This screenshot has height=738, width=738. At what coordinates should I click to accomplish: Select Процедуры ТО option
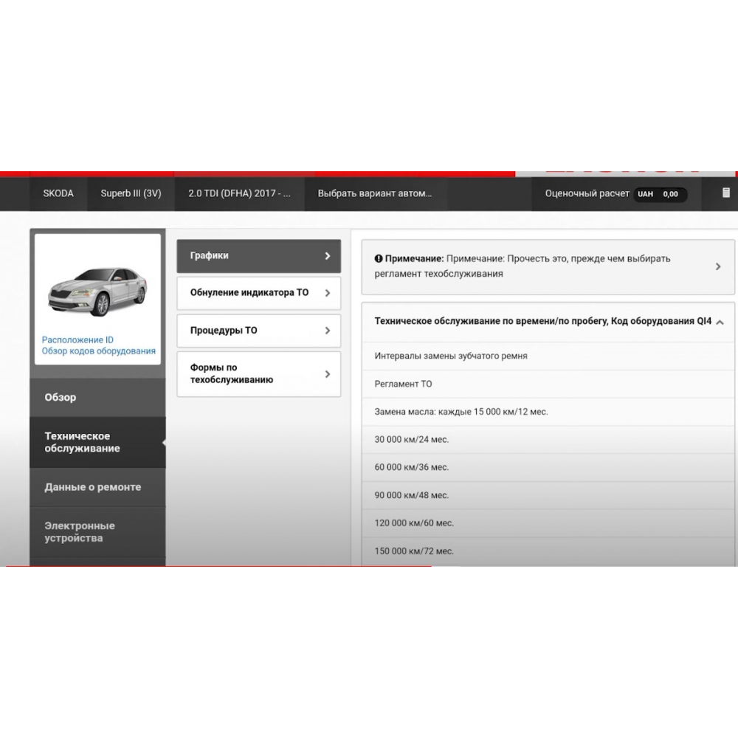258,331
